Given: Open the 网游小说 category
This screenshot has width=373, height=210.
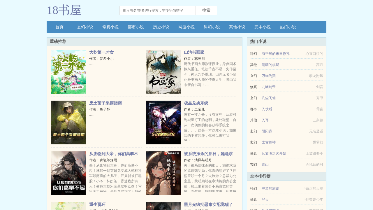Looking at the screenshot, I should [186, 27].
